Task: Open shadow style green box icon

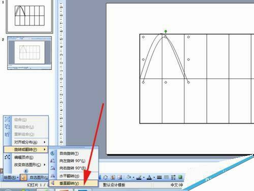Action: pos(180,177)
